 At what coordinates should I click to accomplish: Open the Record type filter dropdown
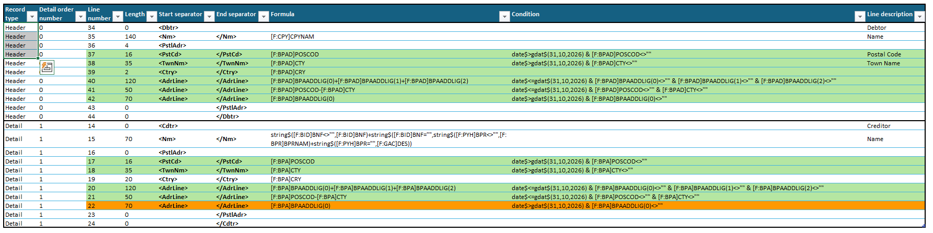(32, 17)
